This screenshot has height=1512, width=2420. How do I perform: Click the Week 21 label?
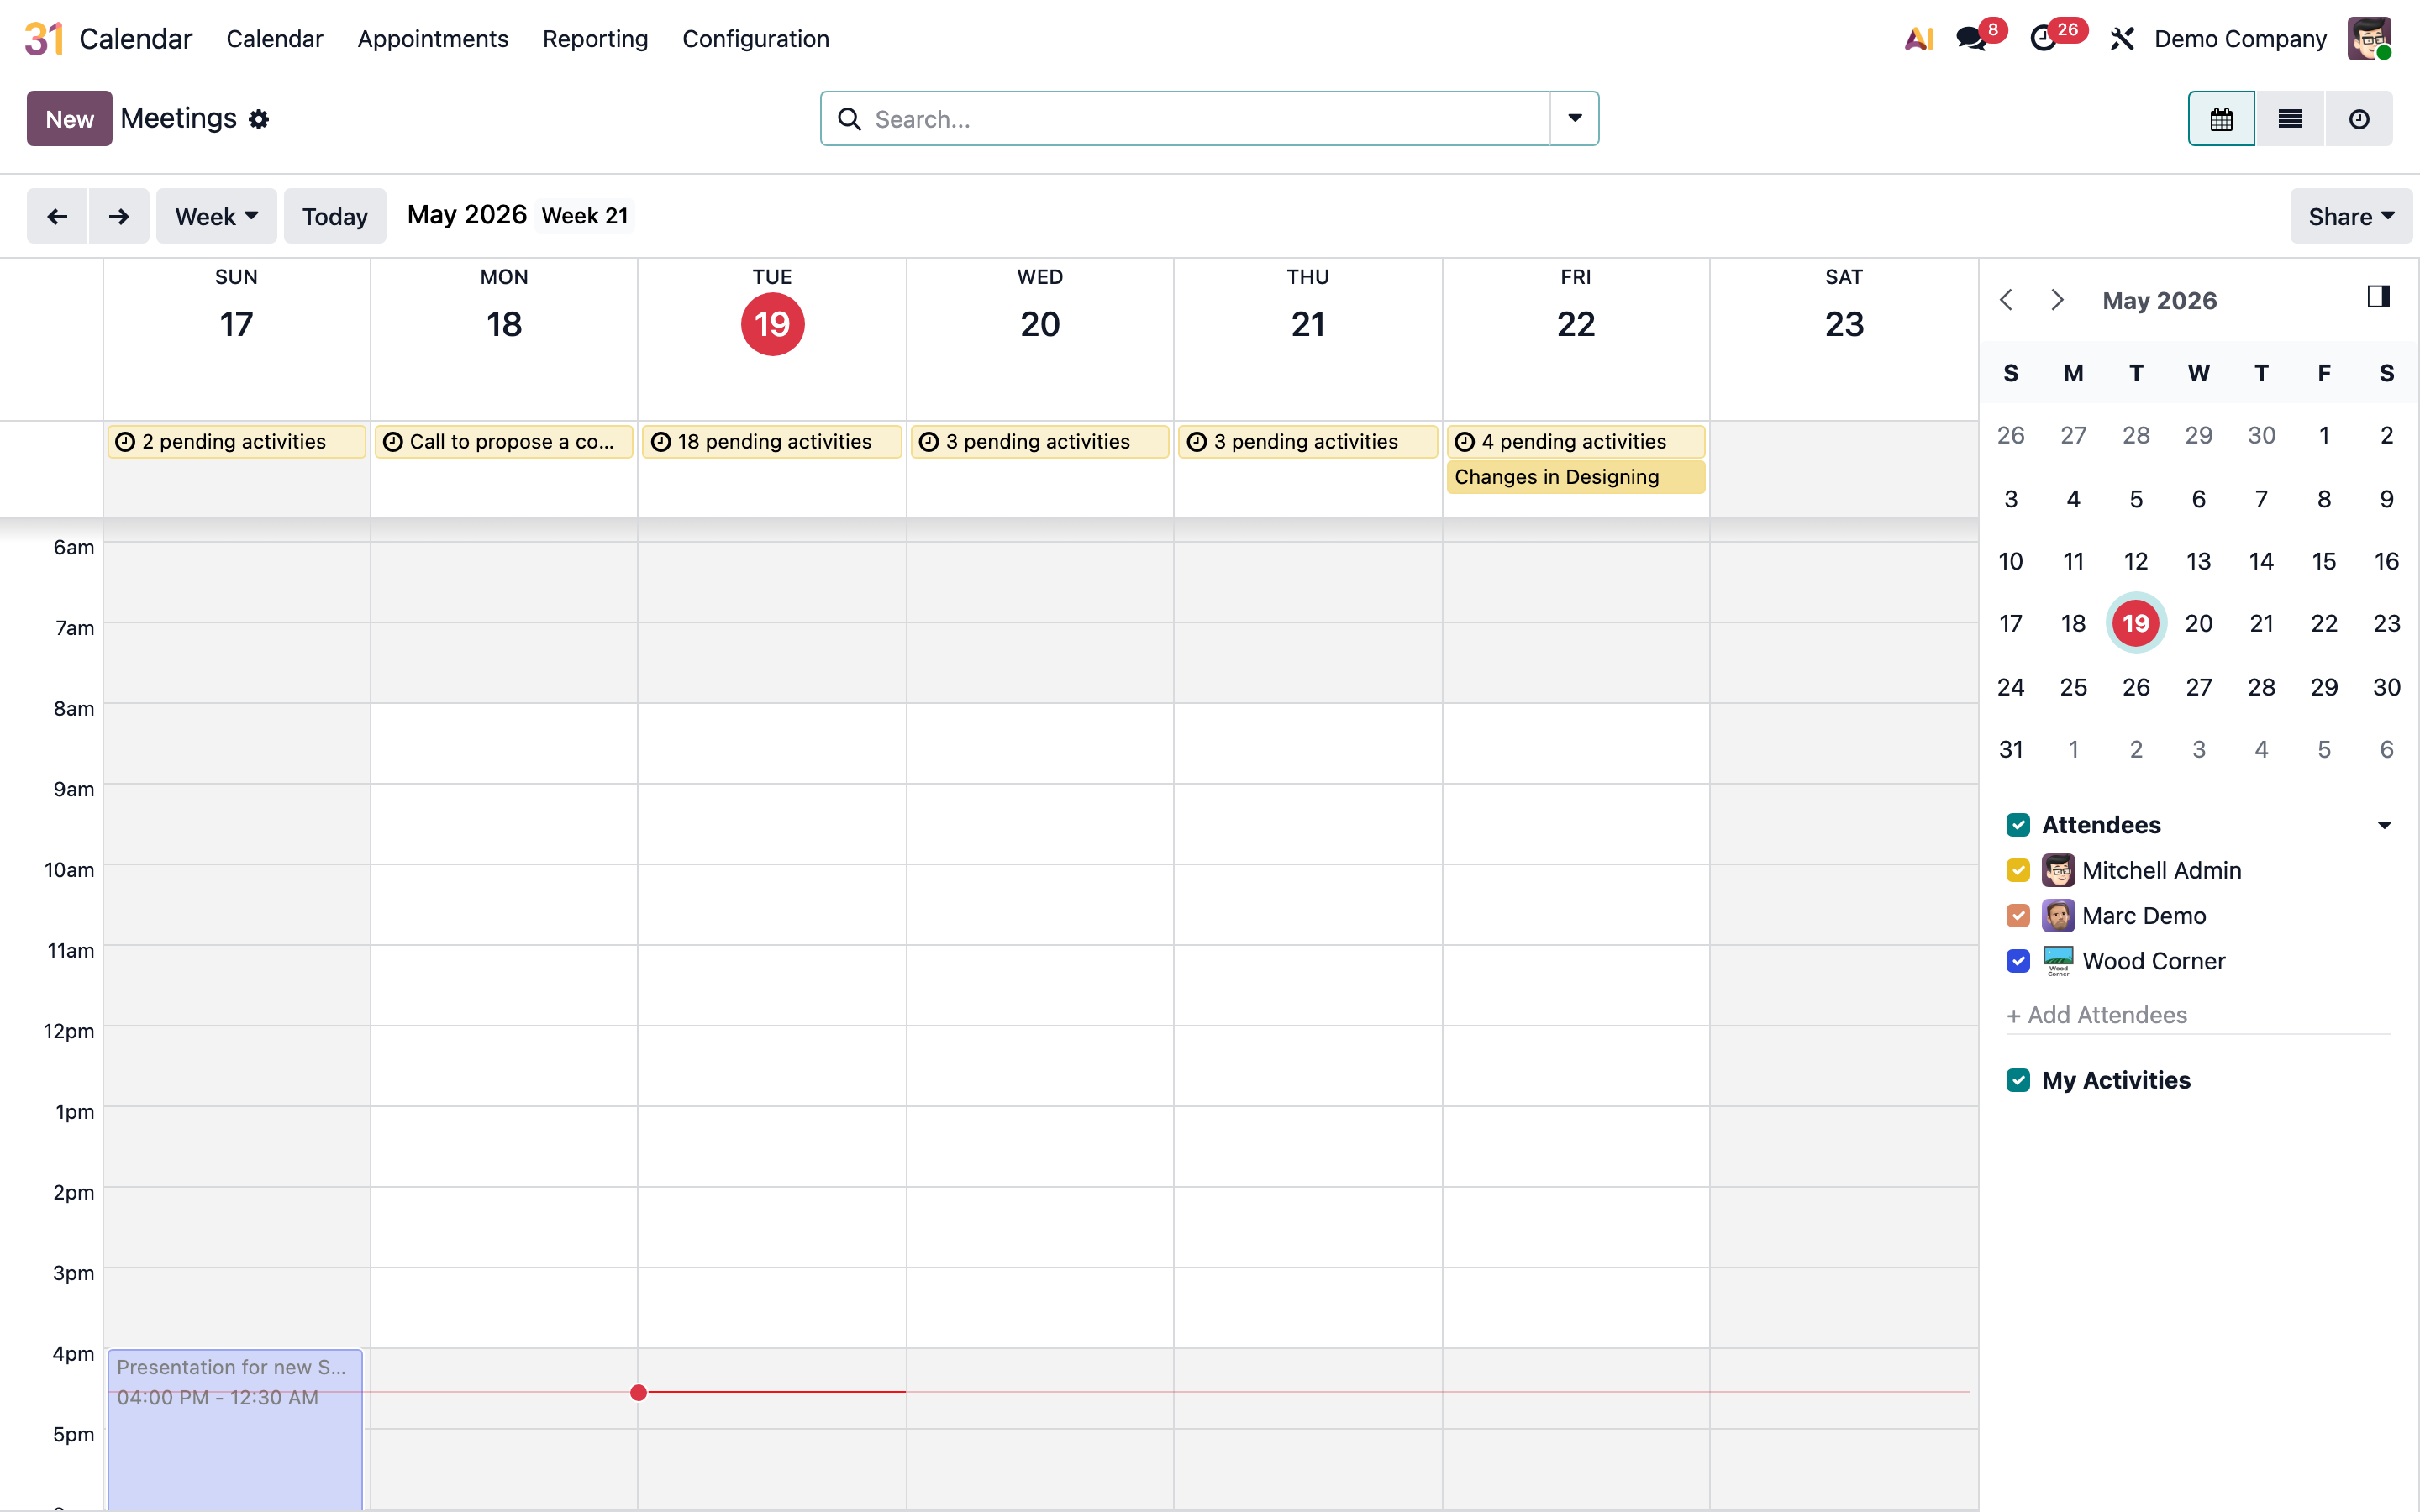pos(585,216)
